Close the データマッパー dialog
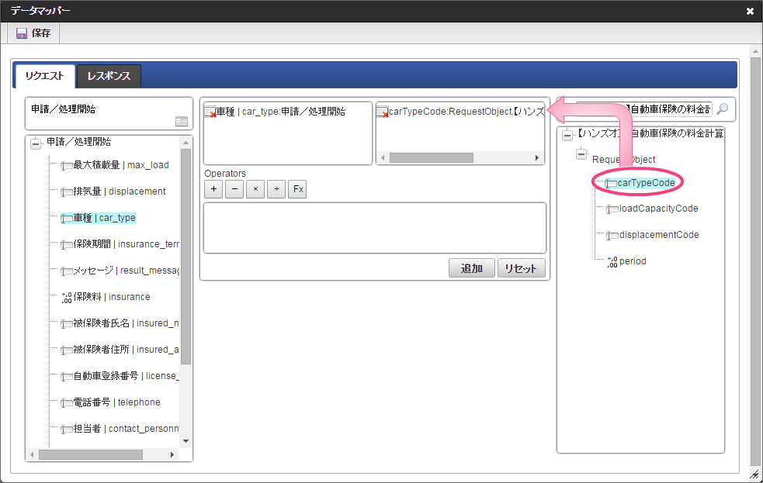Viewport: 763px width, 483px height. 750,11
